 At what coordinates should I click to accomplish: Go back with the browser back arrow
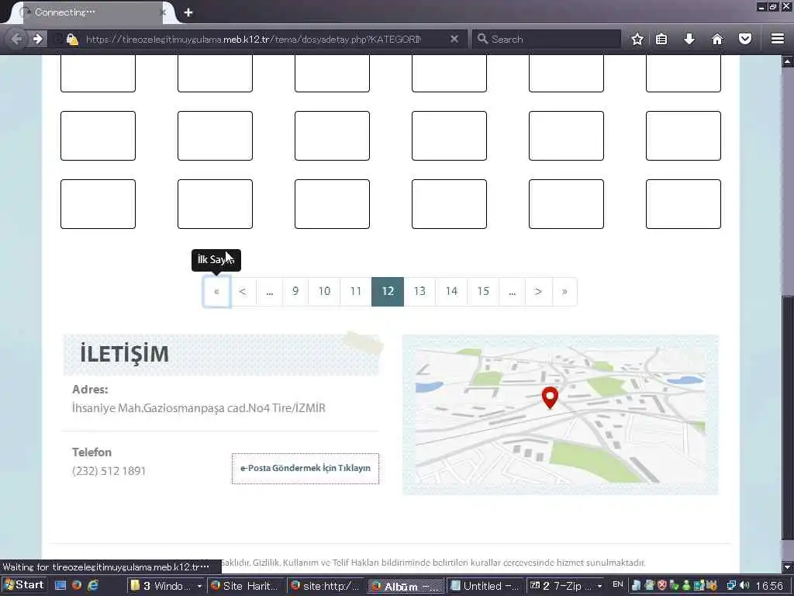tap(16, 39)
